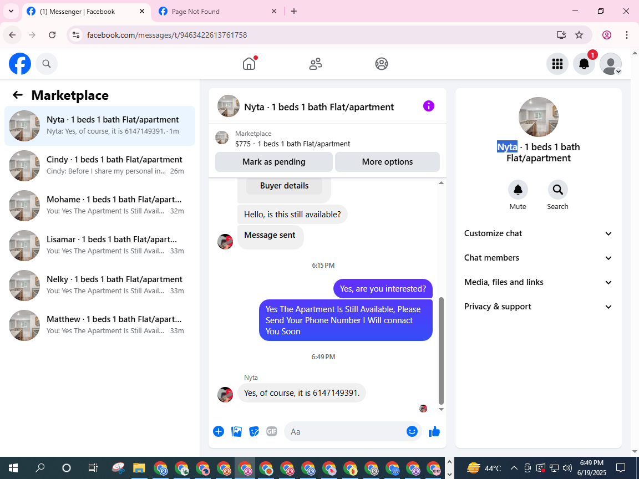Viewport: 639px width, 479px height.
Task: Switch to the Messenger | Facebook tab
Action: pos(85,12)
